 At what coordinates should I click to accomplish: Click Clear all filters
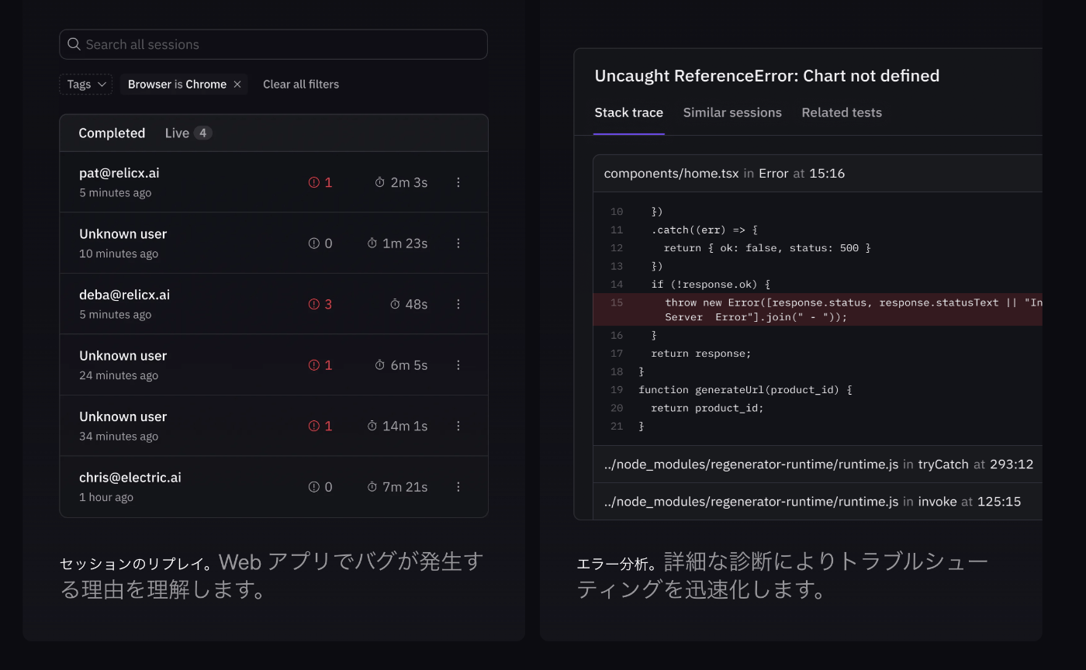coord(301,85)
